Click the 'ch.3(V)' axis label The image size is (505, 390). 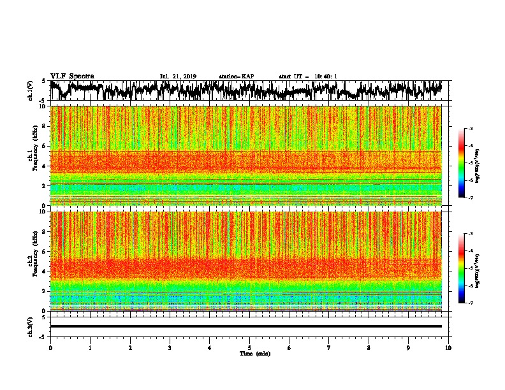(30, 327)
